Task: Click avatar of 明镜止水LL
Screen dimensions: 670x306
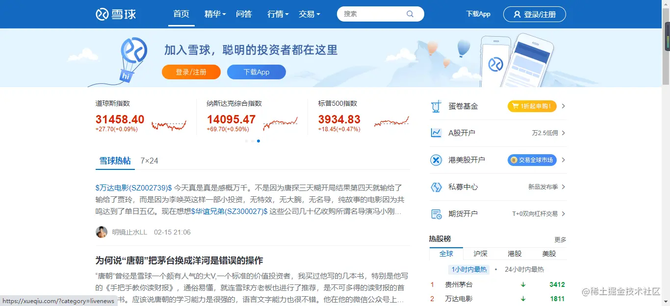Action: (x=102, y=232)
